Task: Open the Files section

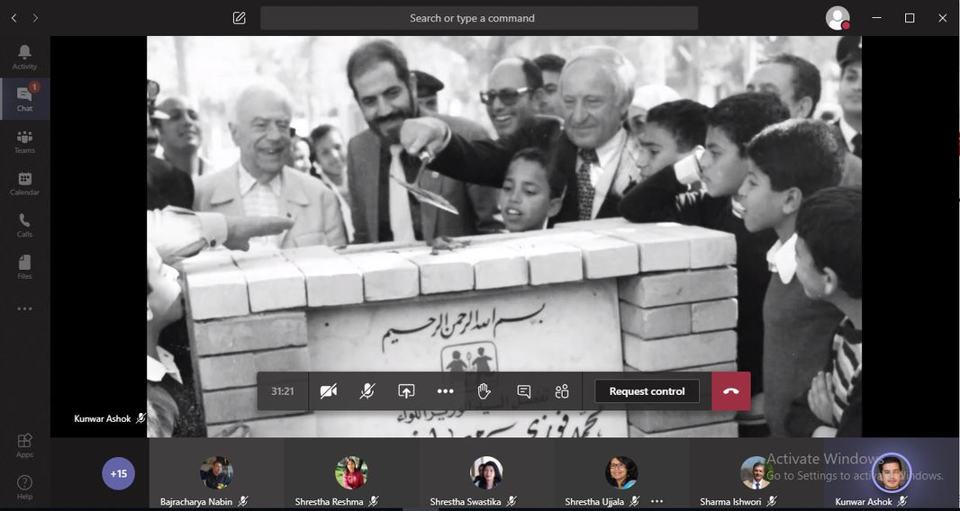Action: [x=24, y=267]
